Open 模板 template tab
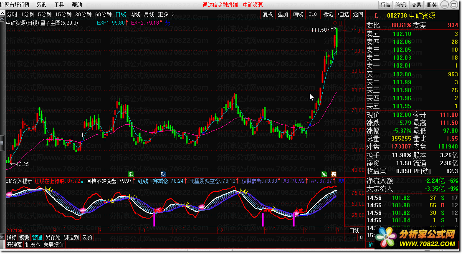This screenshot has height=254, width=463. coord(24,237)
